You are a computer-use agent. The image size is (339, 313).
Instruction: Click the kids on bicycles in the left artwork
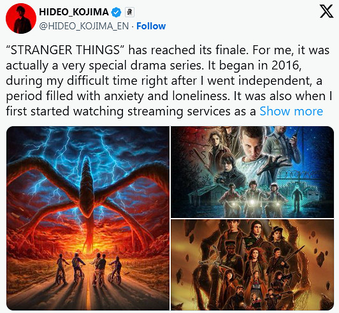89,268
